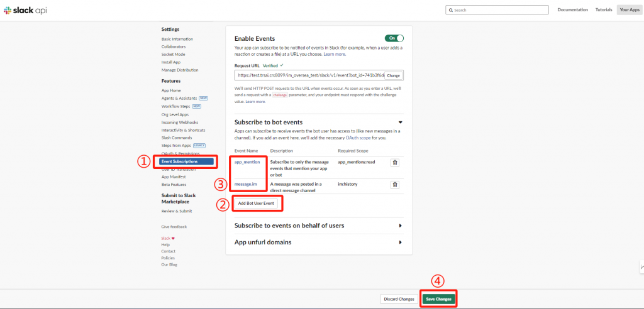Open the Documentation menu item
The image size is (644, 309).
[572, 10]
